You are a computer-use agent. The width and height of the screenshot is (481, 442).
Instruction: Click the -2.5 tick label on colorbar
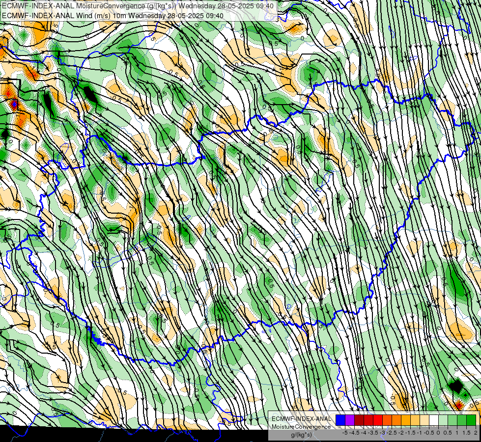pos(393,433)
